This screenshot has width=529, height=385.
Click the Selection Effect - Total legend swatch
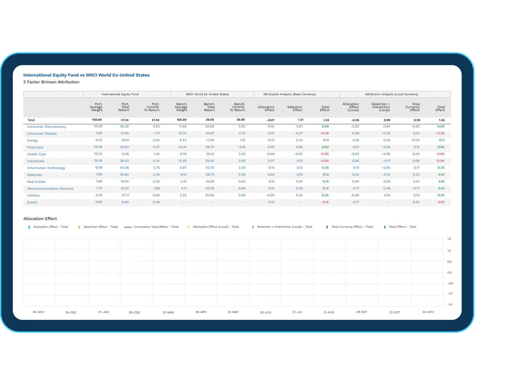[x=79, y=227]
